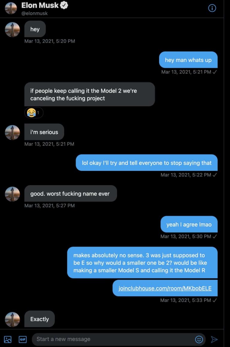Click the @elonmusk handle
230x347 pixels.
(x=34, y=13)
